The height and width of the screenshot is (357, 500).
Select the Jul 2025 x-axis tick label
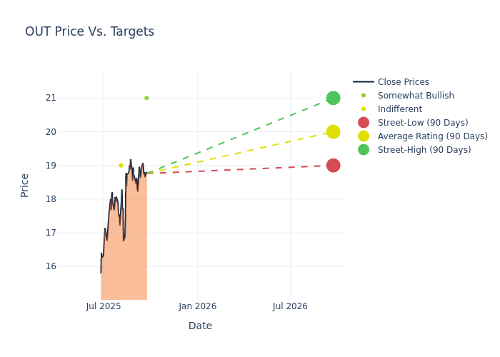click(x=104, y=306)
